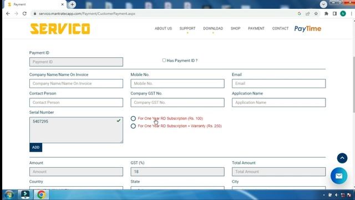
Task: Click the Serial Number text area
Action: coord(76,130)
